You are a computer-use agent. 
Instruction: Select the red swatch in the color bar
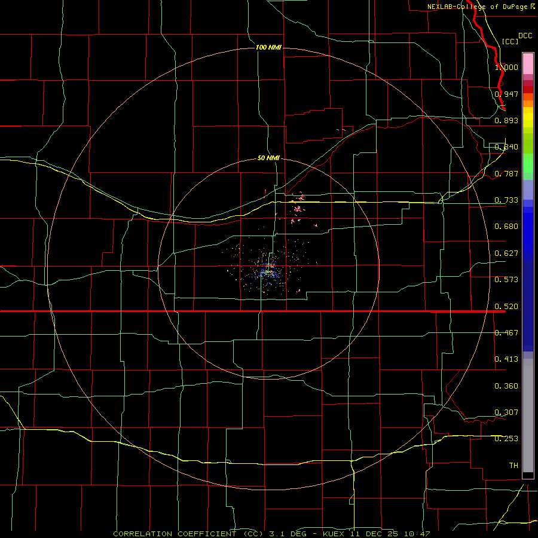click(528, 90)
